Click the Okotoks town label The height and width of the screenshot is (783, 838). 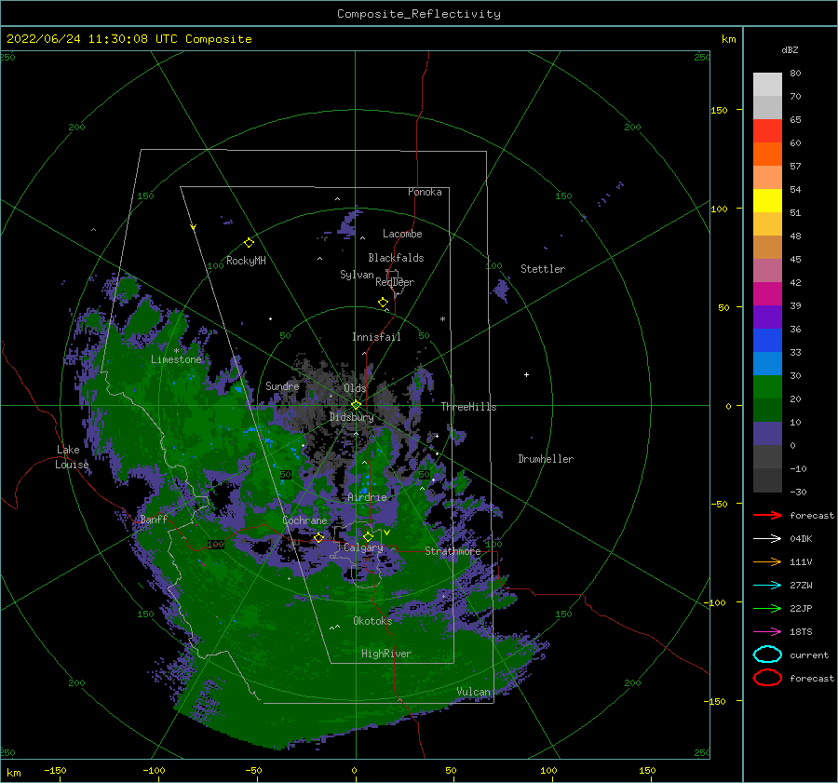[x=372, y=621]
